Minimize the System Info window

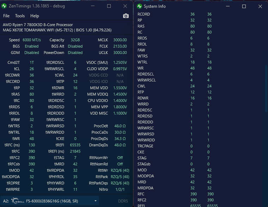click(x=228, y=6)
